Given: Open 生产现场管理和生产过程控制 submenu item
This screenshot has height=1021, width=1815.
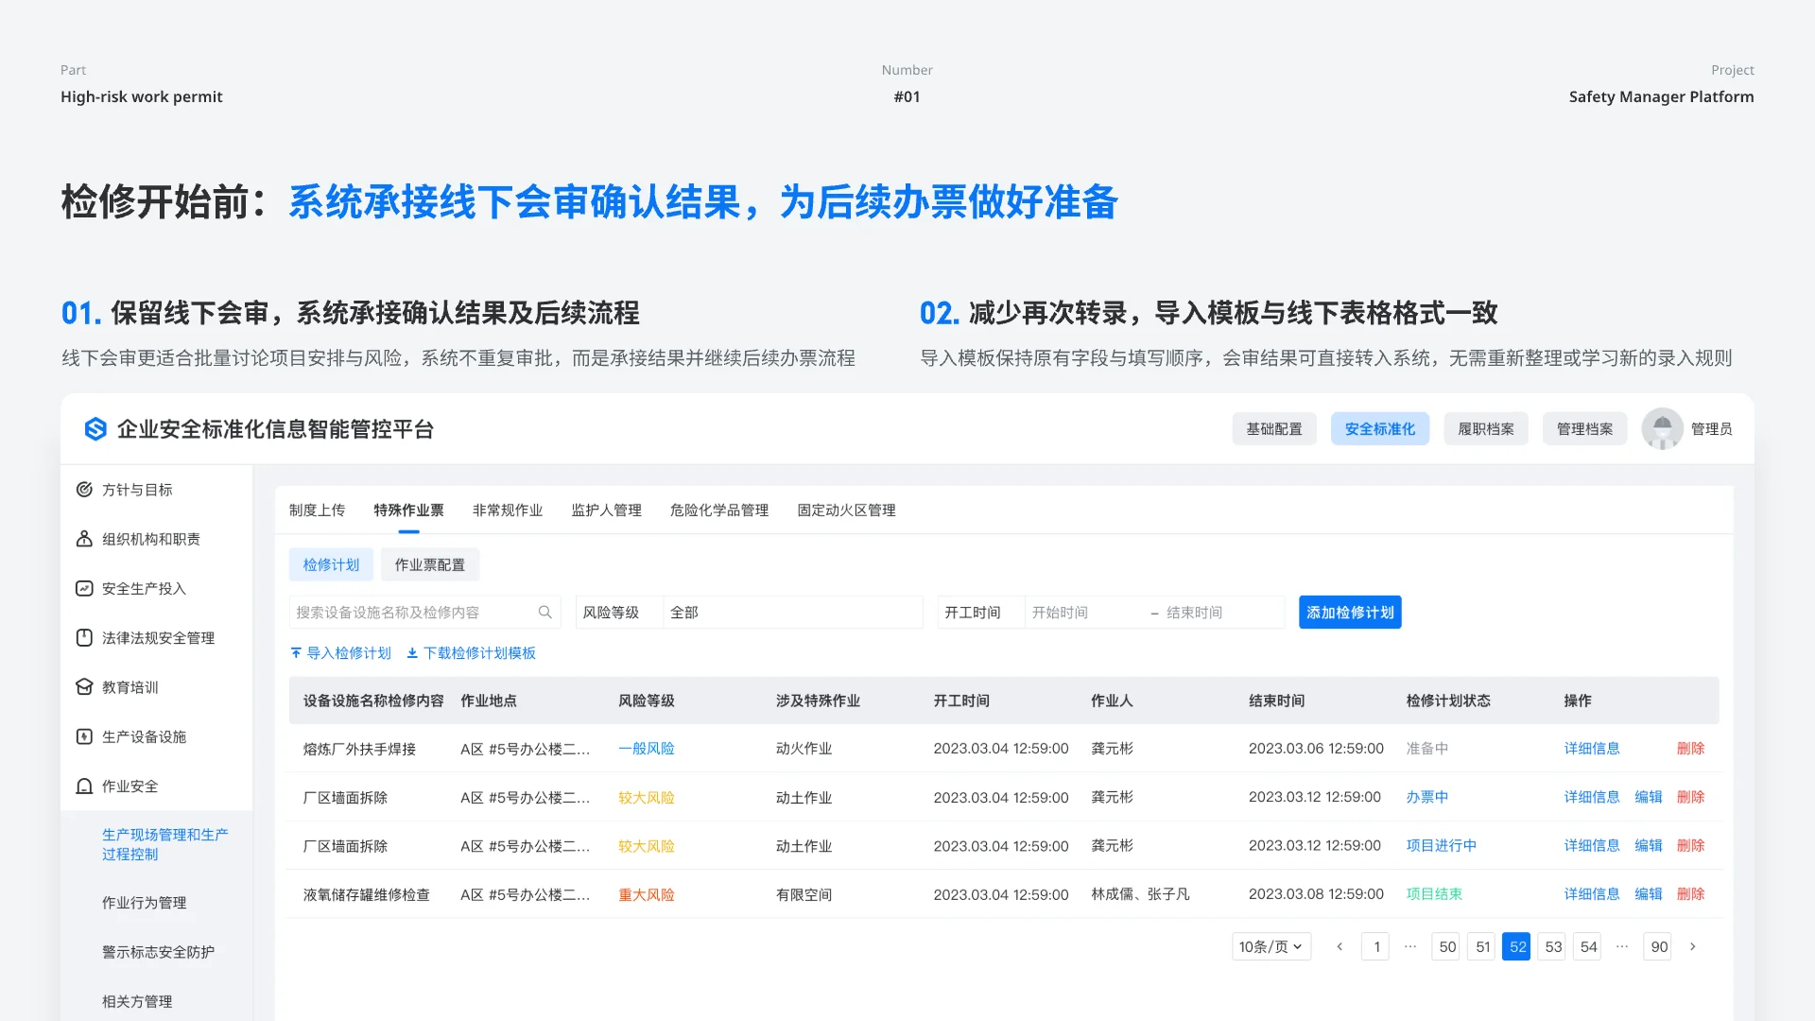Looking at the screenshot, I should click(x=164, y=844).
